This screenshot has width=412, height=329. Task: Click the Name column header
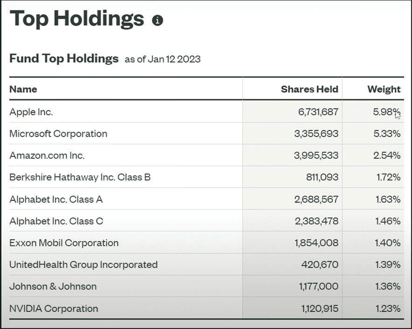pos(23,89)
